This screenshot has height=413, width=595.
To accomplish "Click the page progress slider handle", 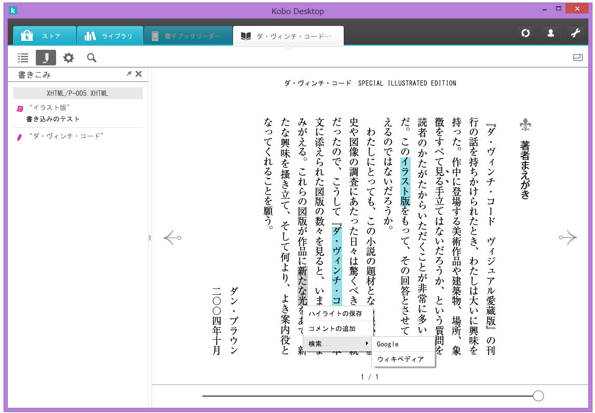I will pyautogui.click(x=538, y=396).
